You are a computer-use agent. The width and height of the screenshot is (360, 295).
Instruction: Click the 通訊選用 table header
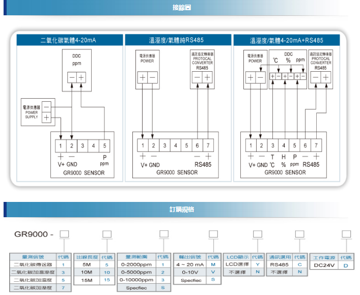(x=280, y=257)
